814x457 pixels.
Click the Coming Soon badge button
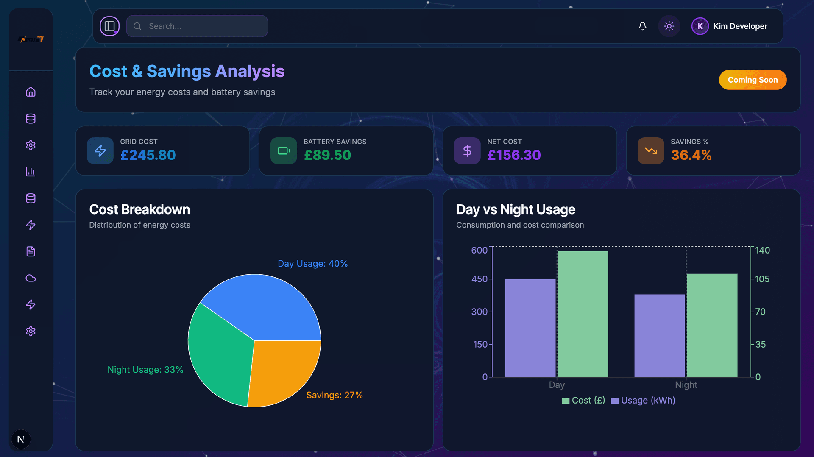coord(753,80)
